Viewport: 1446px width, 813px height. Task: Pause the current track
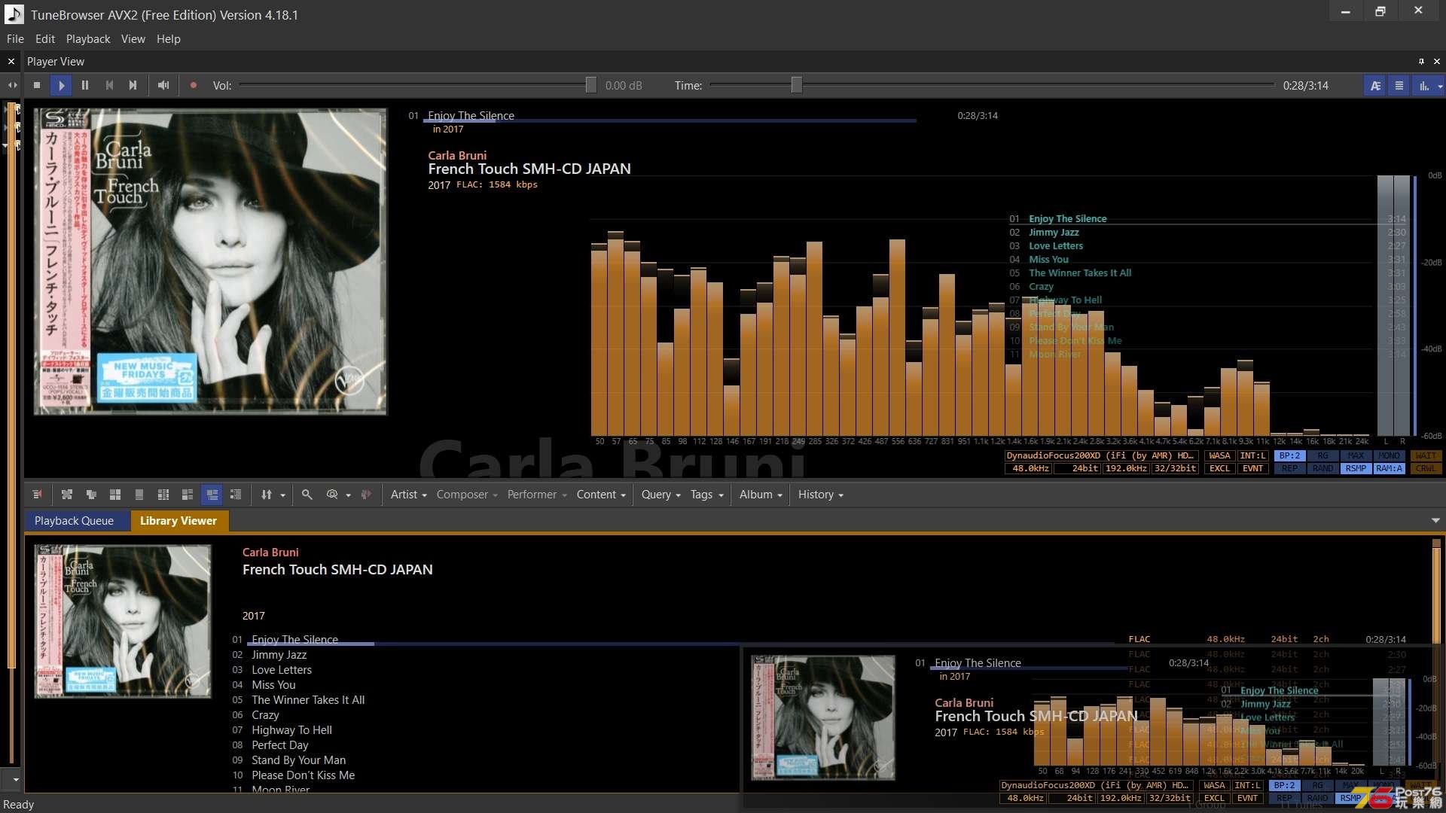coord(85,86)
